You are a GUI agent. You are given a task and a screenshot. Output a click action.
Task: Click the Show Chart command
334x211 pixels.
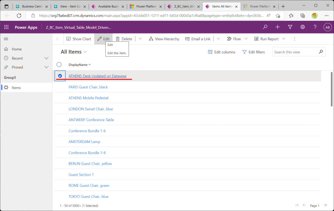(x=79, y=39)
